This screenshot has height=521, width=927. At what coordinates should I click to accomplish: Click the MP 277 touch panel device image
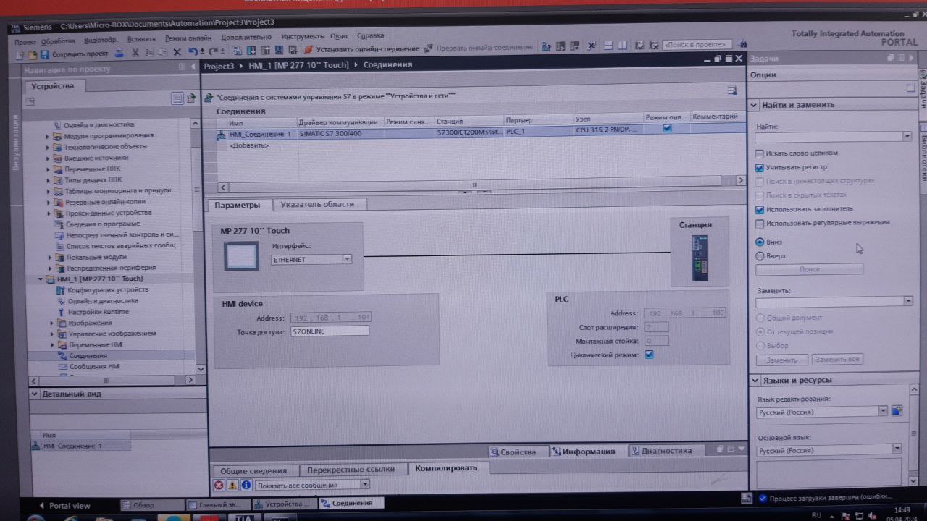241,255
